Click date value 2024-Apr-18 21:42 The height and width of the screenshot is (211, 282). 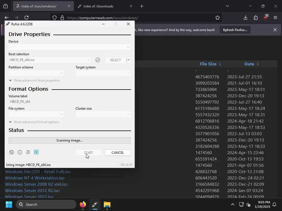coord(245,121)
